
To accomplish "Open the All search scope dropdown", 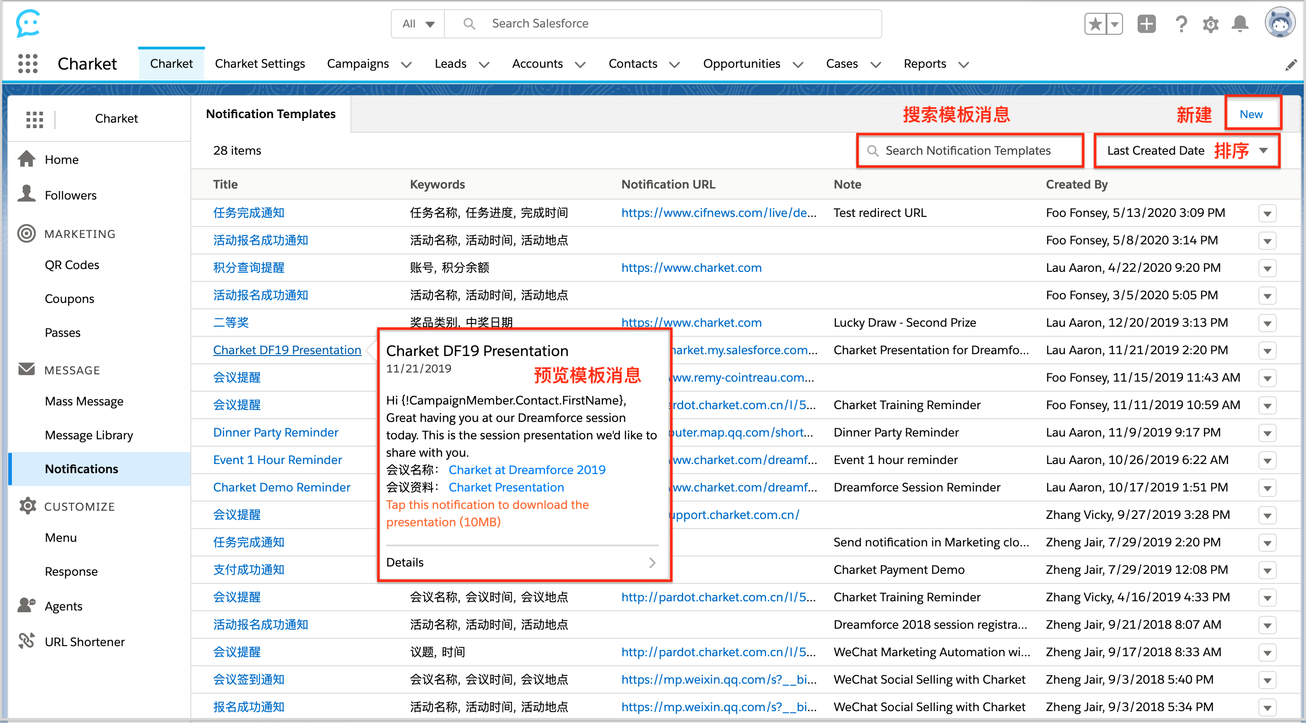I will point(418,24).
